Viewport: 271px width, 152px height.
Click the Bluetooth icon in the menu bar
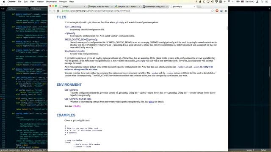pos(204,2)
